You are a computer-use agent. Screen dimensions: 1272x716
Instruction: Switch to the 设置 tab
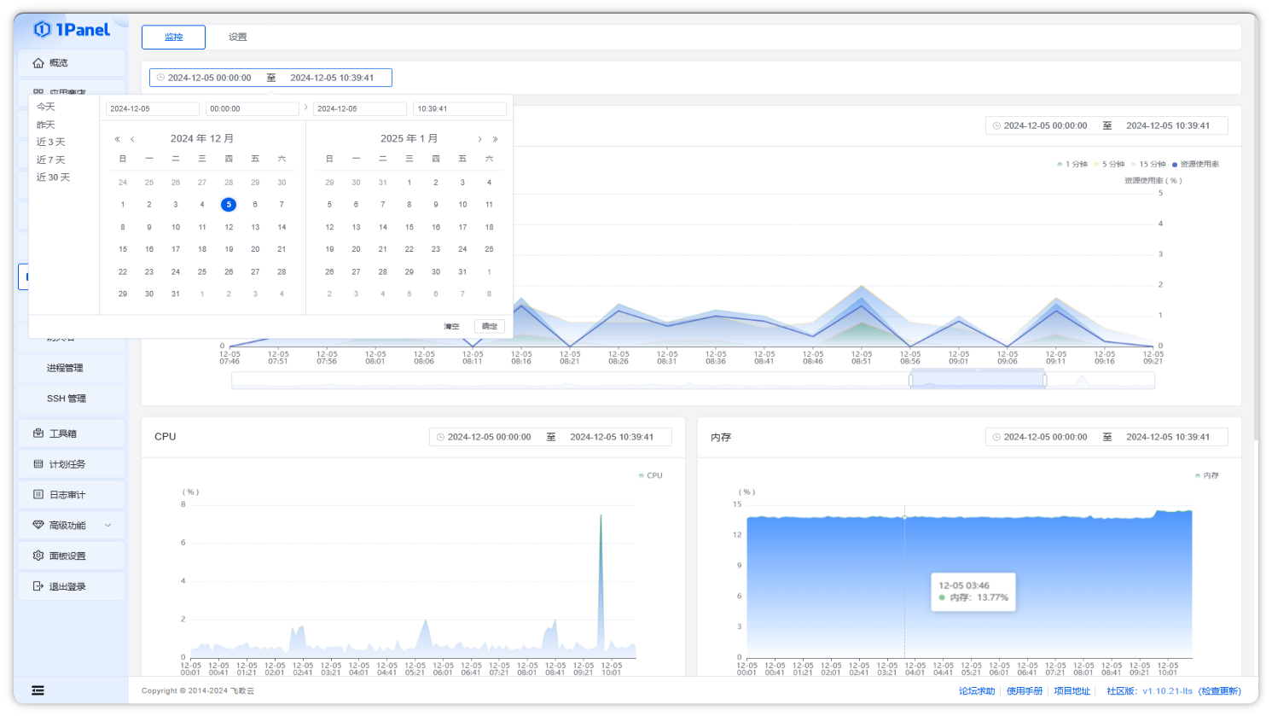(x=238, y=38)
